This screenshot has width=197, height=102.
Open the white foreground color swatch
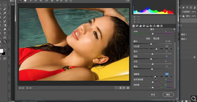tap(1, 51)
